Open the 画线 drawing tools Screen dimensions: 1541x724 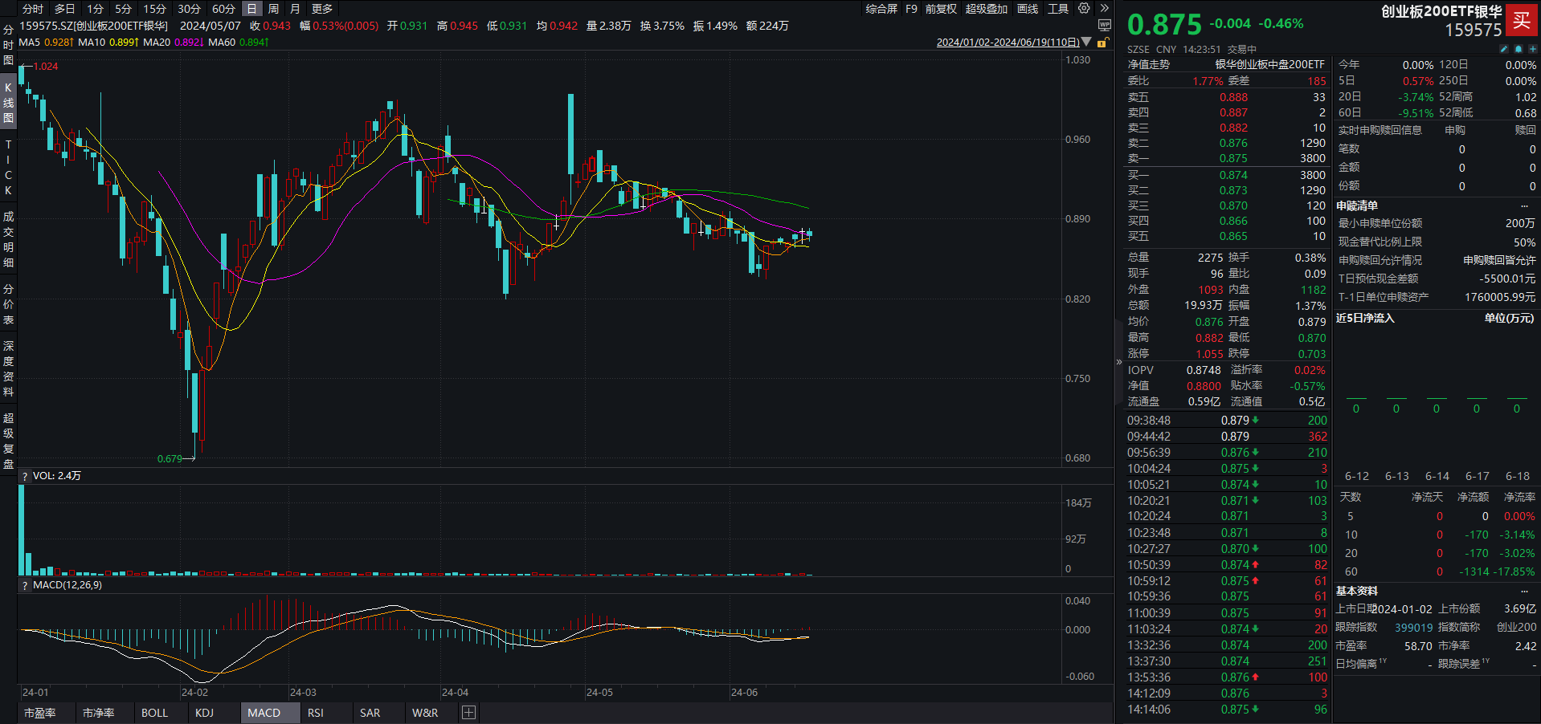pos(1028,9)
